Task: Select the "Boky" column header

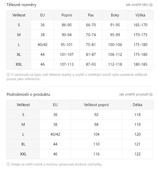Action: click(115, 15)
